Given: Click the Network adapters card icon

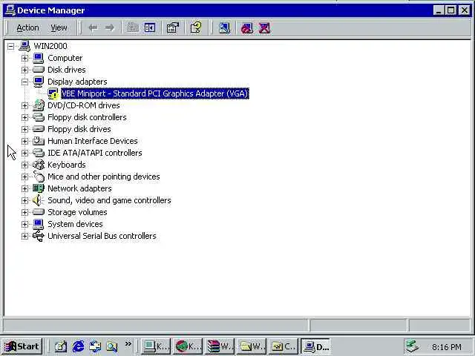Looking at the screenshot, I should tap(39, 188).
